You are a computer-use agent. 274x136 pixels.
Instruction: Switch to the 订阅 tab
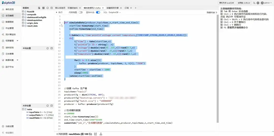click(127, 8)
